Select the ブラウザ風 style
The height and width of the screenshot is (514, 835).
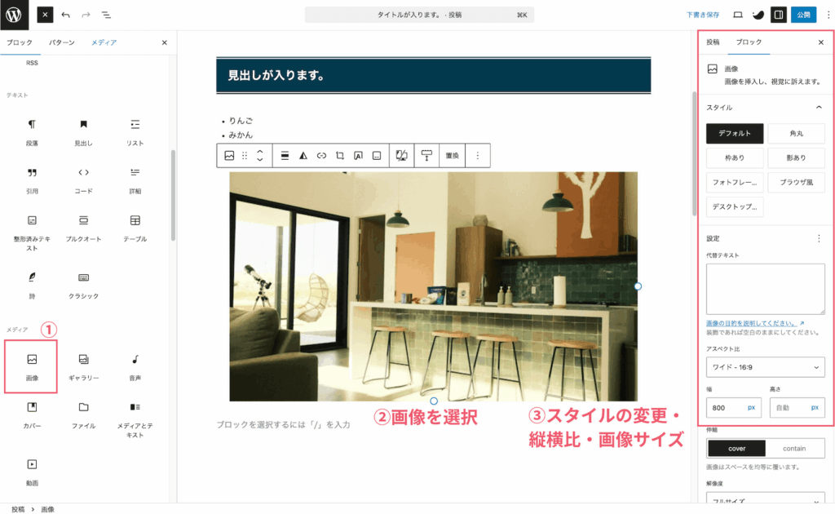tap(796, 182)
